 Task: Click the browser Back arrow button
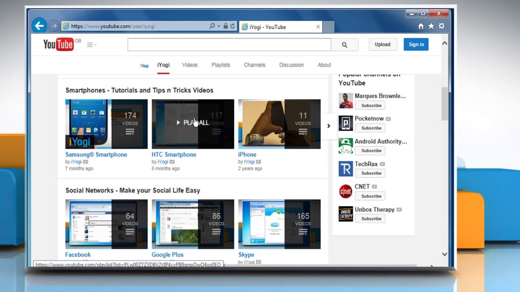pos(39,26)
